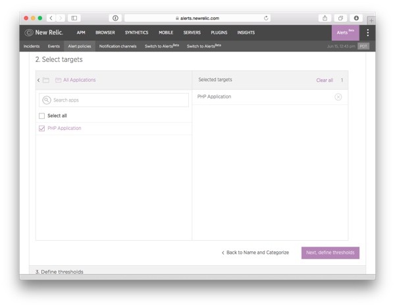Viewport: 395px width, 308px height.
Task: Collapse the target browser with the back chevron
Action: click(x=39, y=80)
